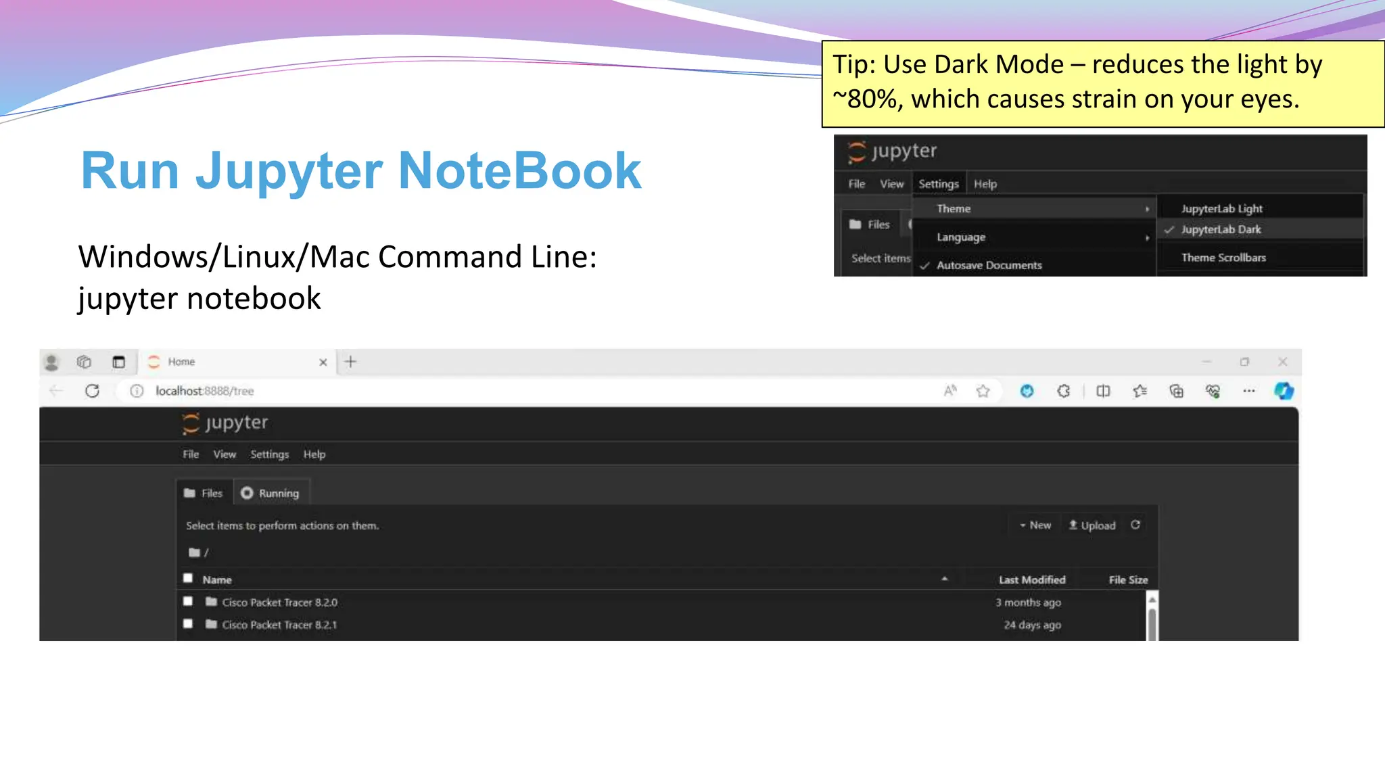This screenshot has height=779, width=1385.
Task: View site information icon in address bar
Action: pos(137,391)
